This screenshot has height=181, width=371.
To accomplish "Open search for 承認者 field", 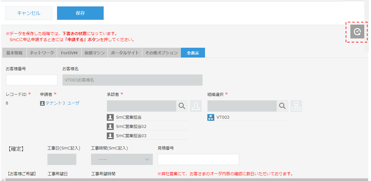I will (x=182, y=106).
